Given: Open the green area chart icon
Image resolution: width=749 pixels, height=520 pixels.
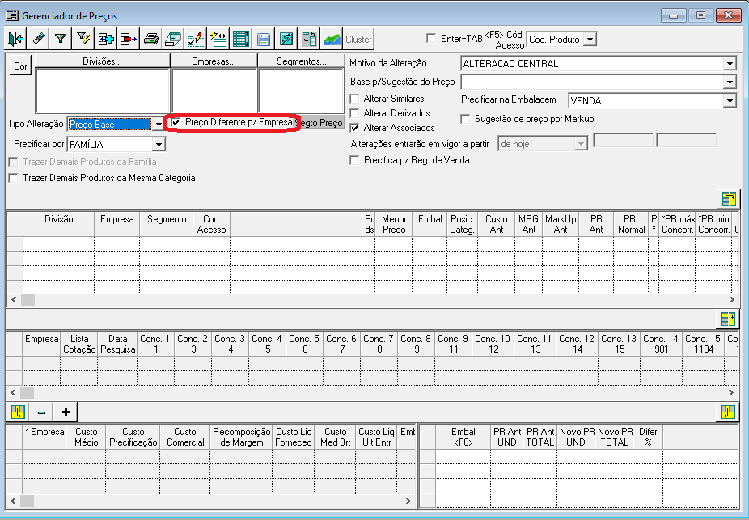Looking at the screenshot, I should coord(332,39).
